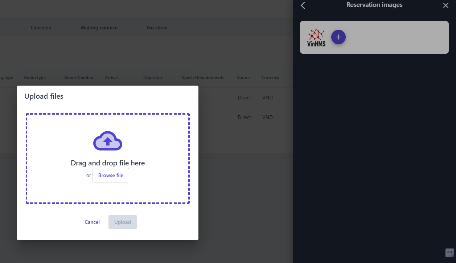Click the Room type column header
The image size is (456, 263).
coord(35,78)
